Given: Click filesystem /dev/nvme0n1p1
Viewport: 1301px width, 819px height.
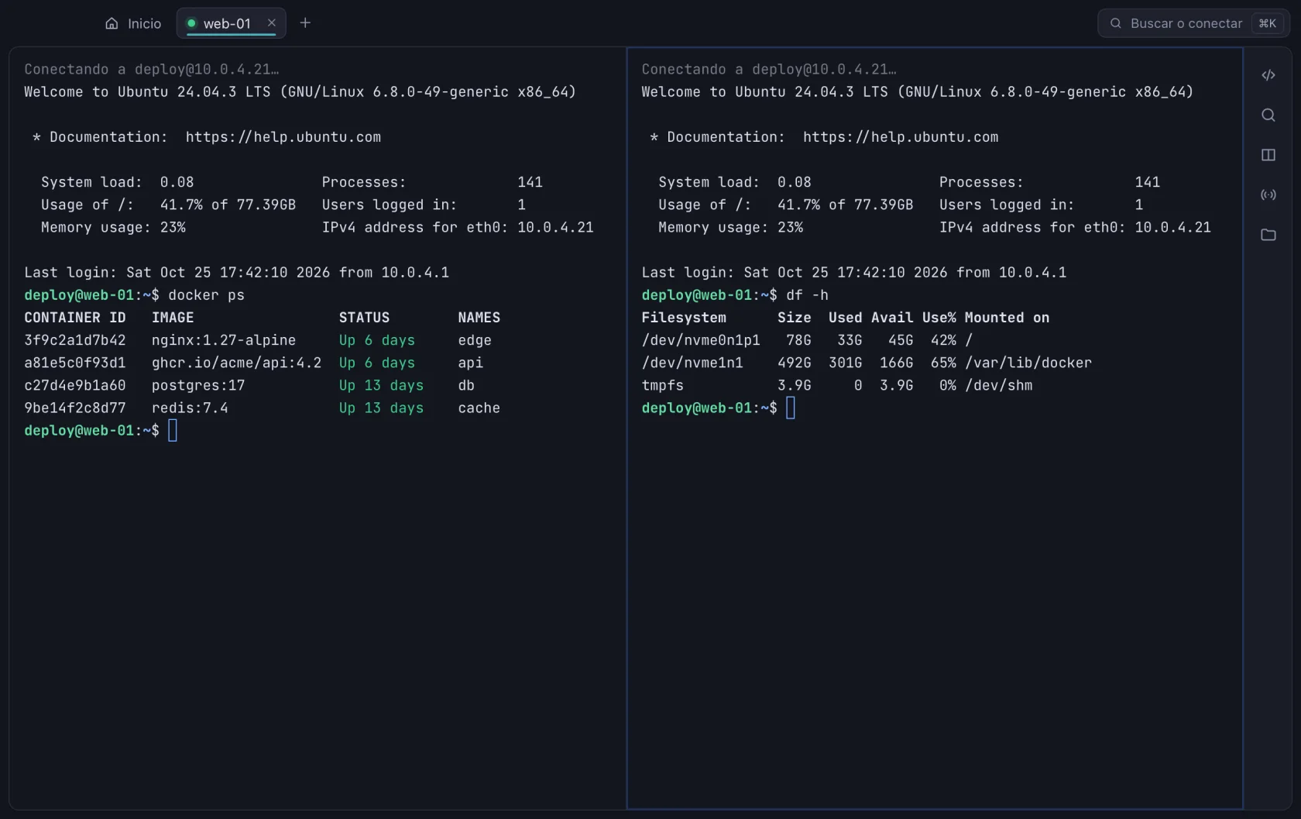Looking at the screenshot, I should [x=701, y=340].
